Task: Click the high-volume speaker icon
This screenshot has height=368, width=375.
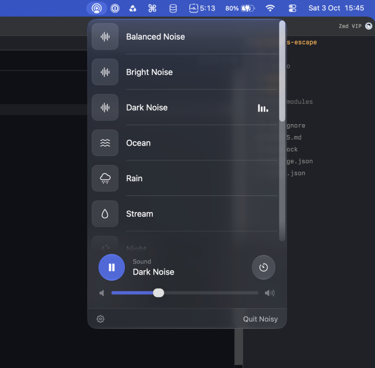Action: click(x=270, y=293)
